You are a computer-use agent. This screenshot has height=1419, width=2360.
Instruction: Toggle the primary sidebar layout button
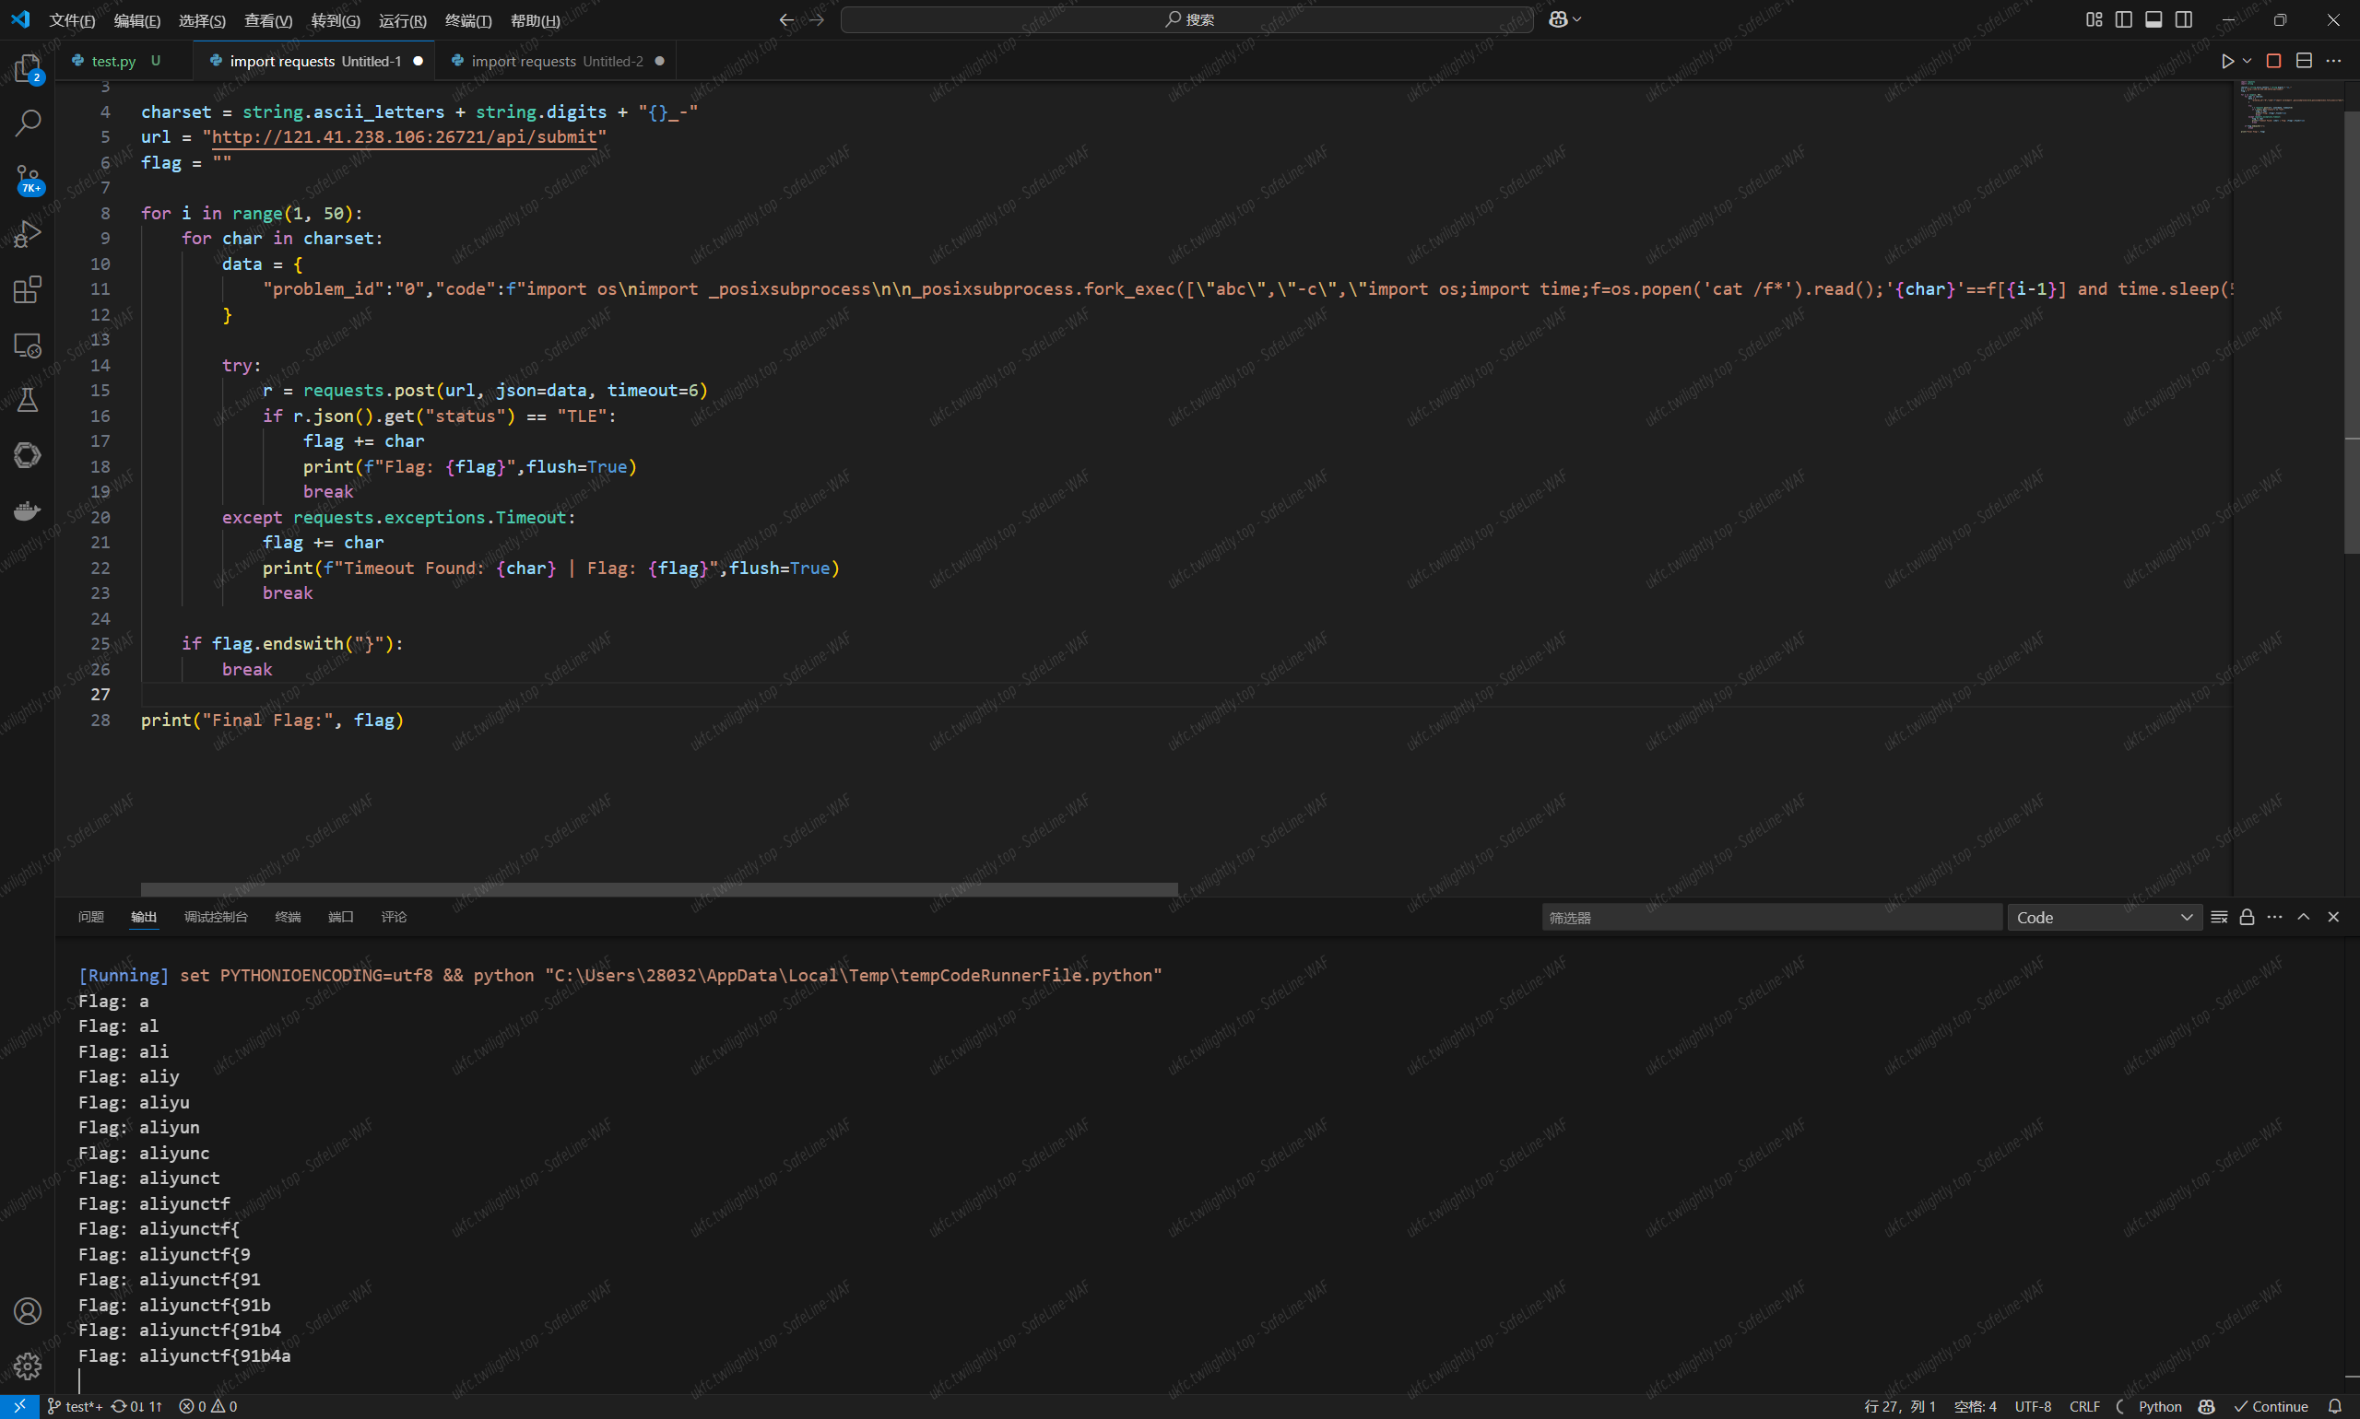pos(2124,19)
